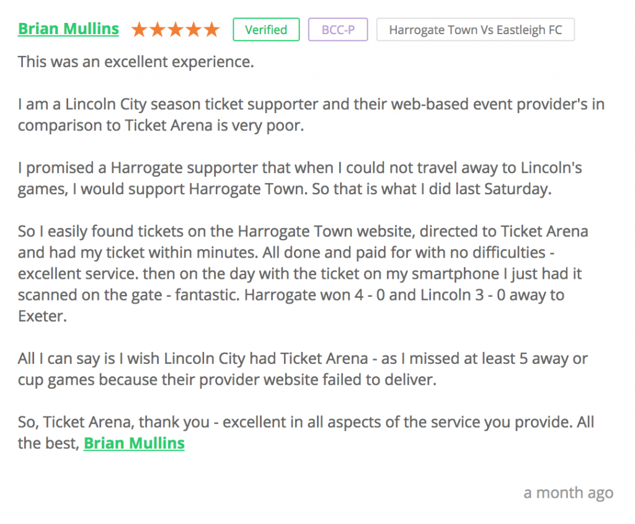The height and width of the screenshot is (524, 635).
Task: Click the second orange rating star
Action: coord(158,30)
